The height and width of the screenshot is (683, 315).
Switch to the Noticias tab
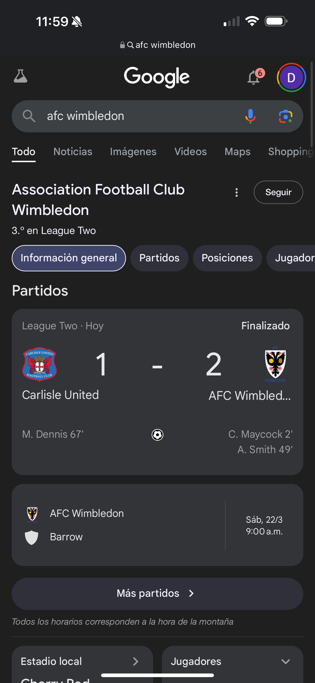coord(73,152)
